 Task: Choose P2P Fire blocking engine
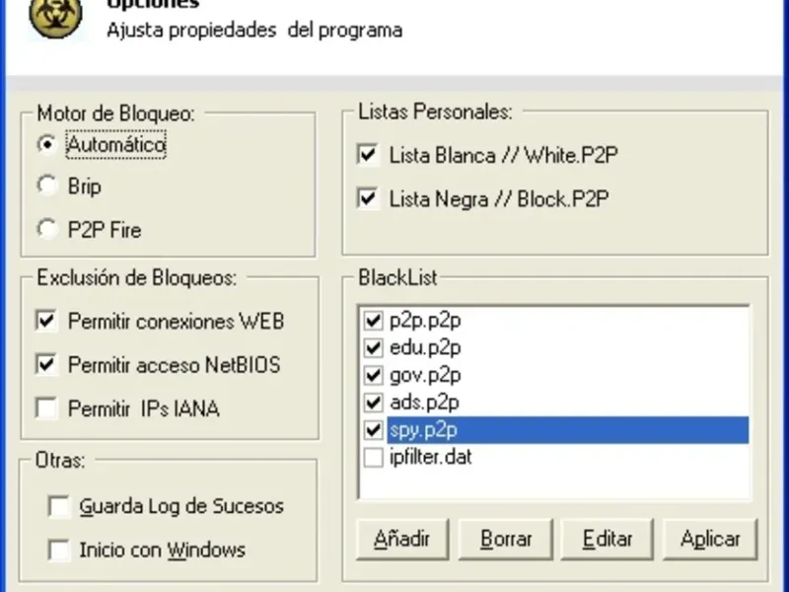(x=46, y=230)
